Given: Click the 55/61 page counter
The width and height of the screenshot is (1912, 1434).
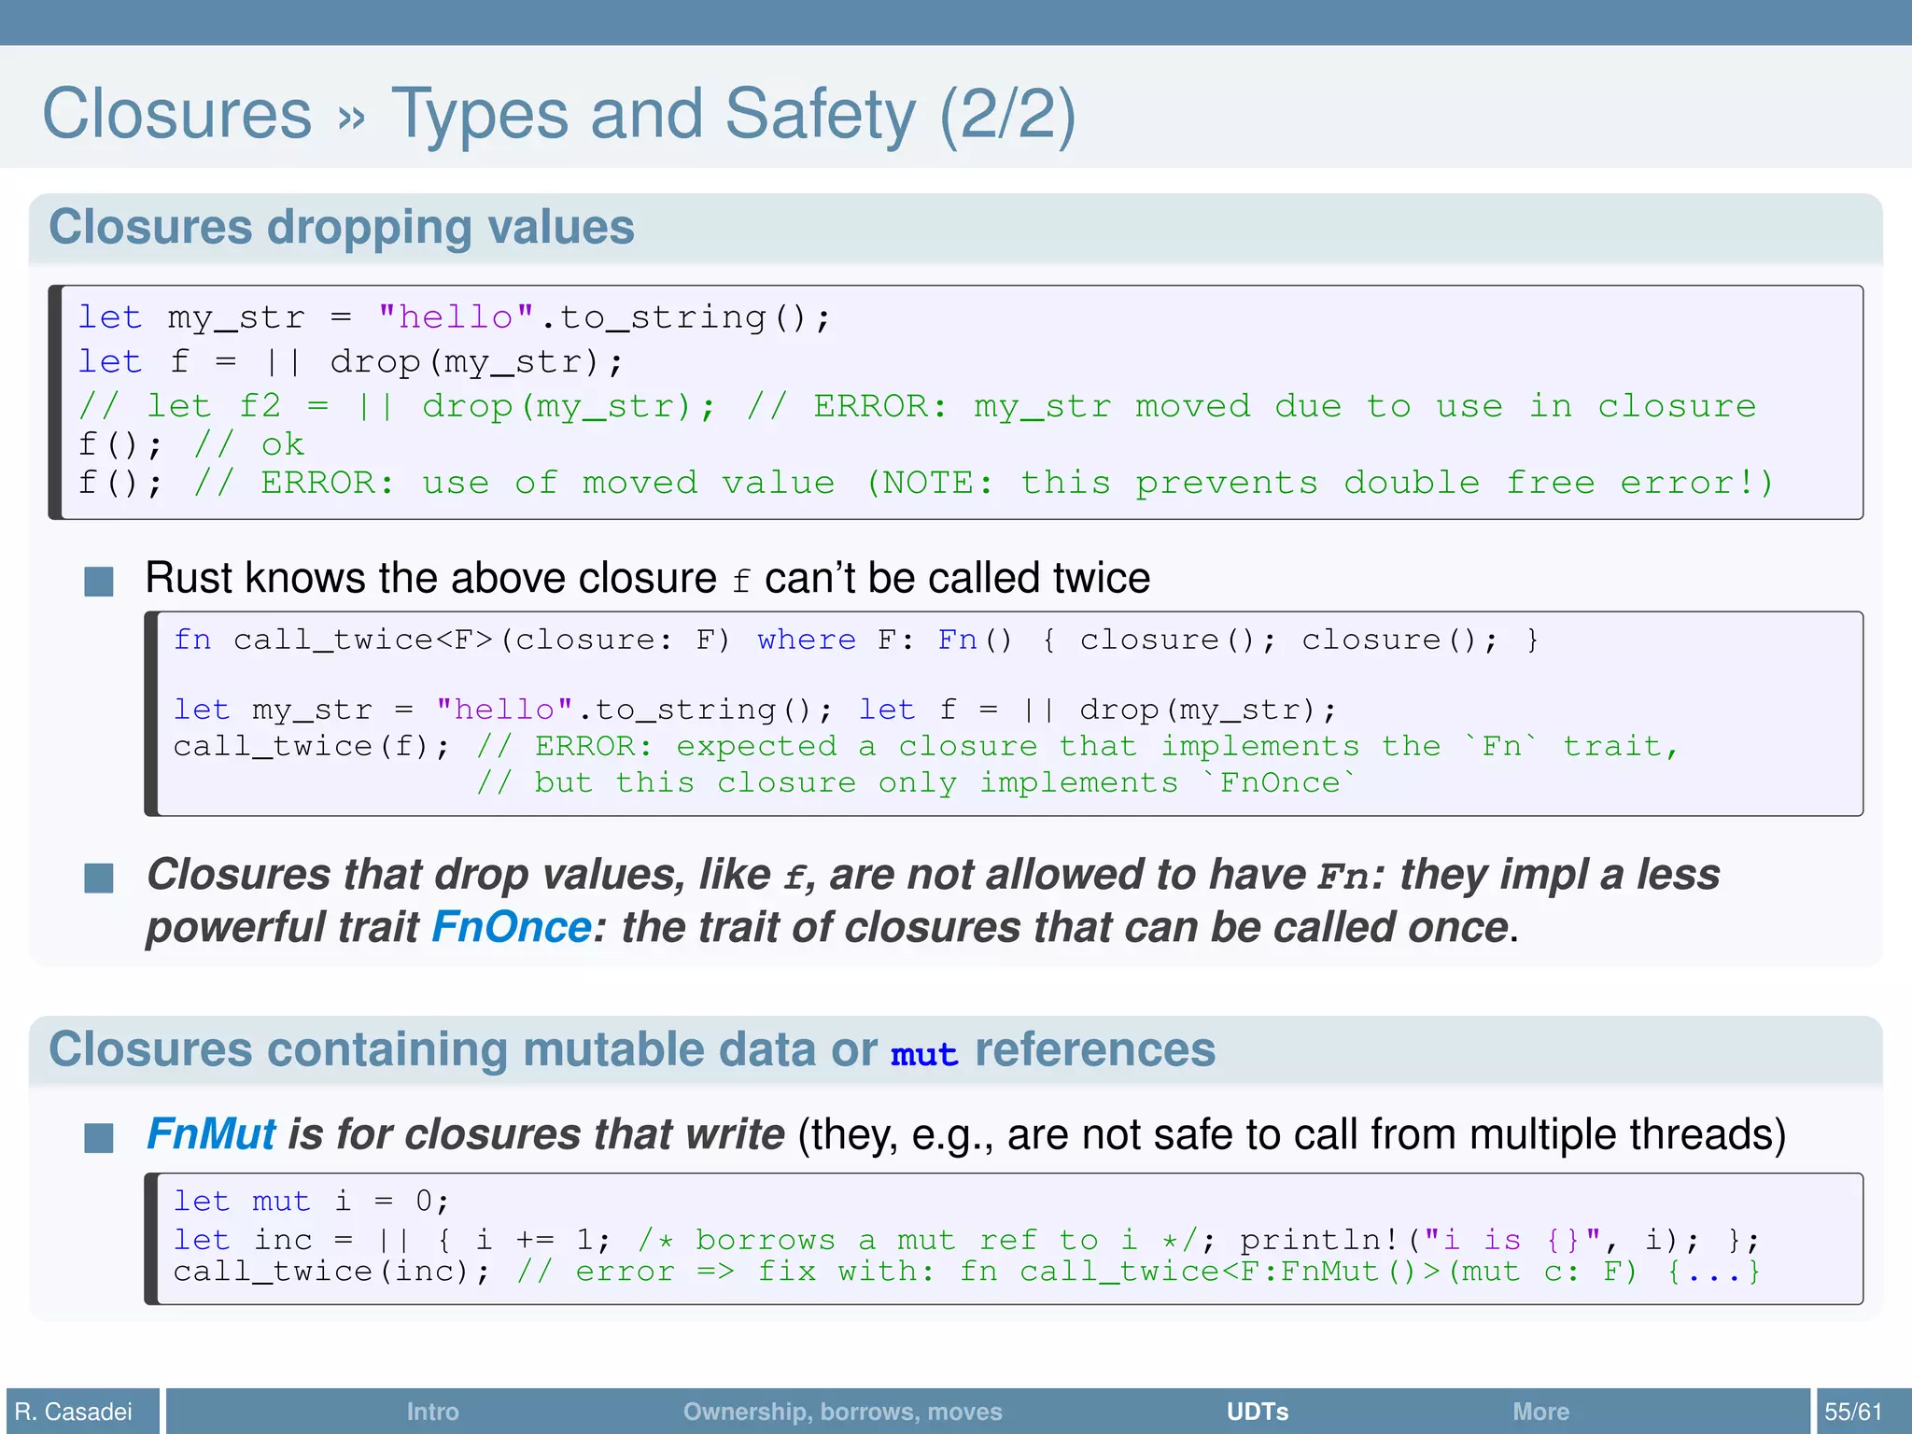Looking at the screenshot, I should tap(1853, 1411).
